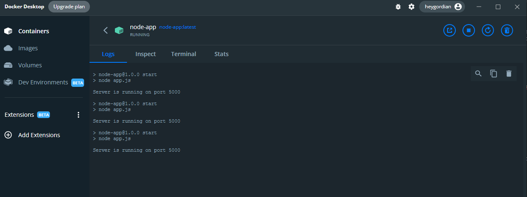Click the BETA badge next to Dev Environments
This screenshot has width=527, height=197.
78,82
